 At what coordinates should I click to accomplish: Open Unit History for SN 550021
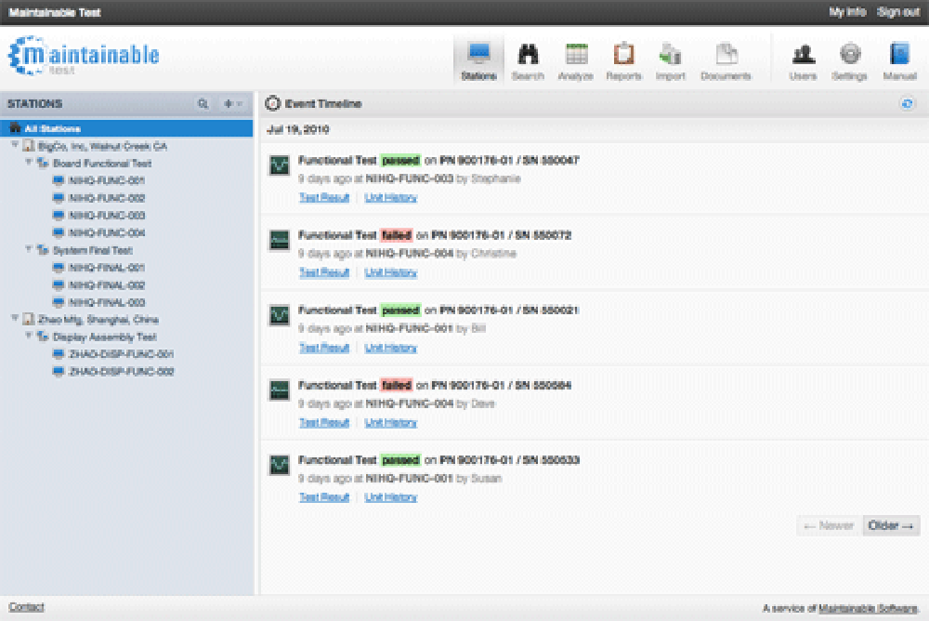(390, 348)
